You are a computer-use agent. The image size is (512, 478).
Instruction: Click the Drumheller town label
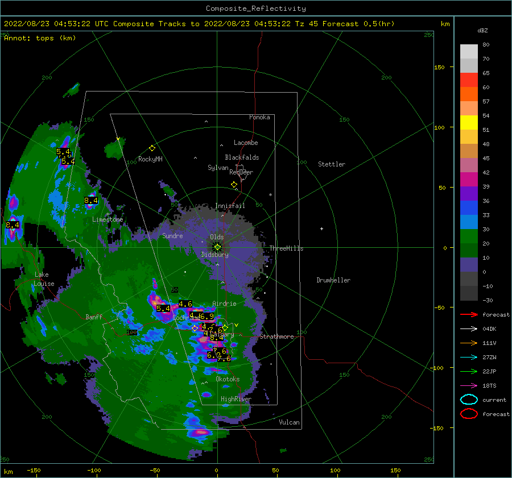click(x=333, y=280)
